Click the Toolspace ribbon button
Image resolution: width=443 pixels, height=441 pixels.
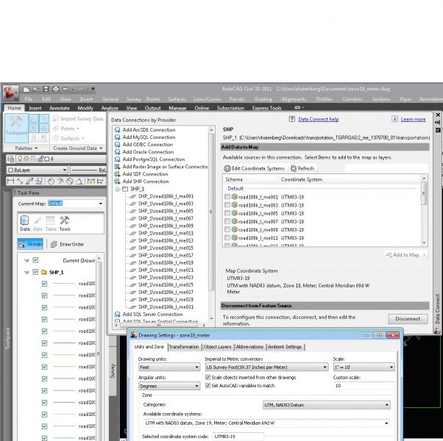[16, 128]
